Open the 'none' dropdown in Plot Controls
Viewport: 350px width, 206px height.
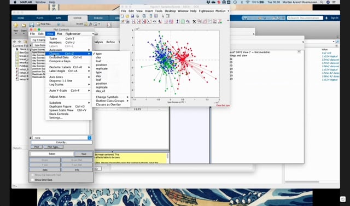62,138
